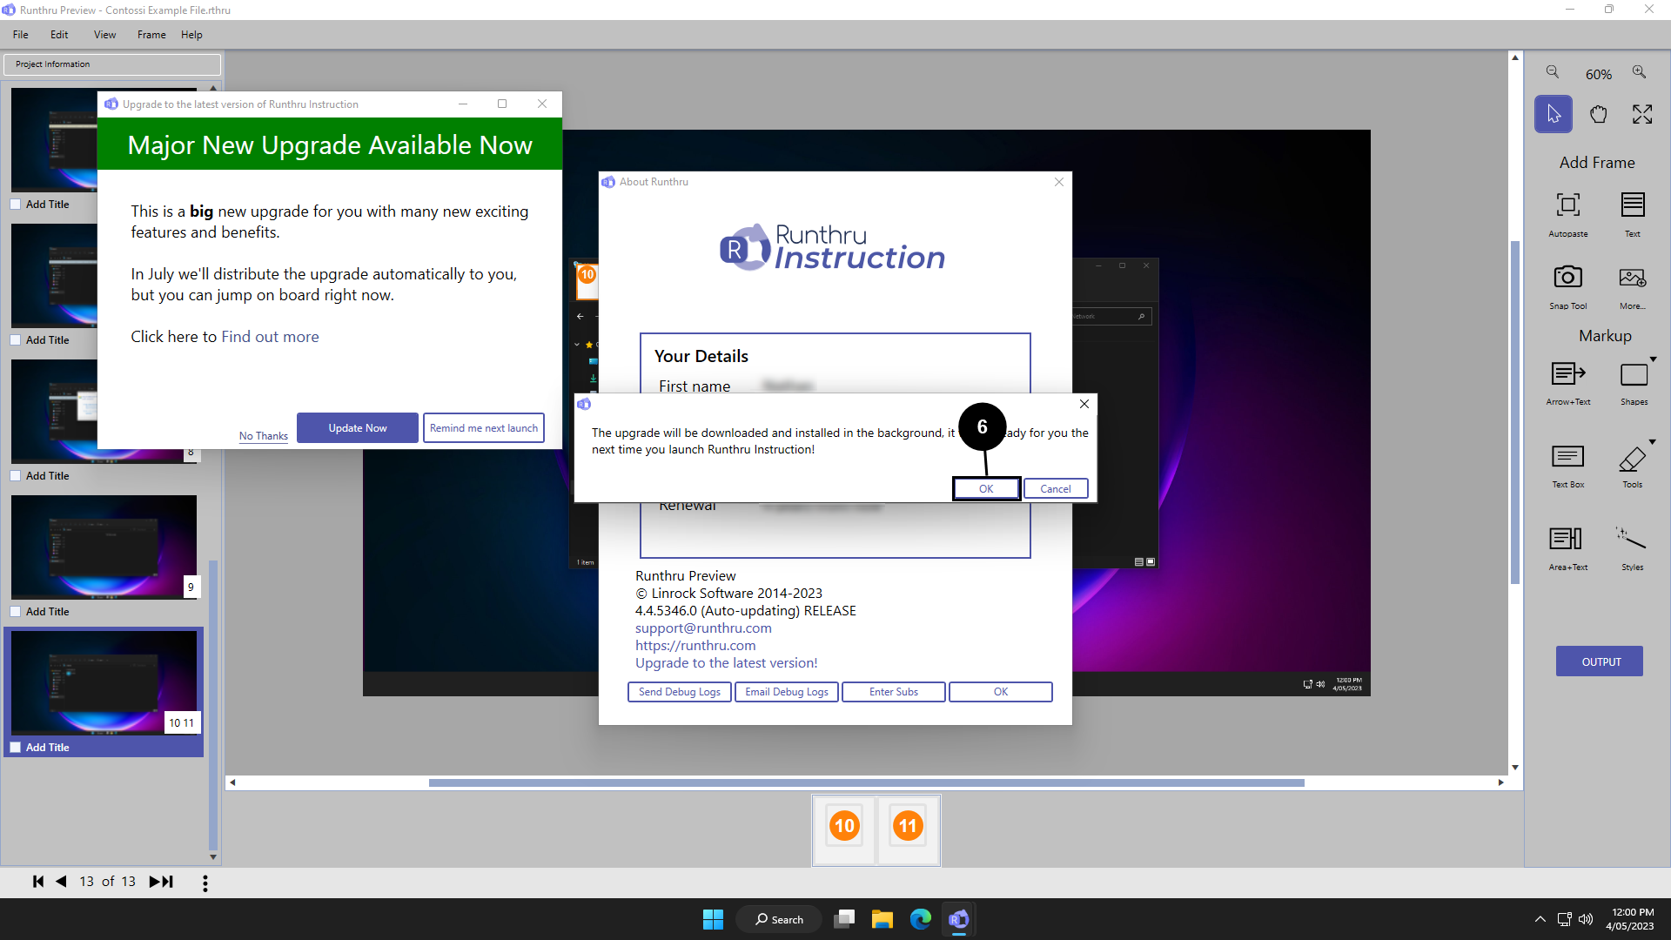Open the Styles wand tool
The image size is (1671, 940).
[x=1632, y=540]
